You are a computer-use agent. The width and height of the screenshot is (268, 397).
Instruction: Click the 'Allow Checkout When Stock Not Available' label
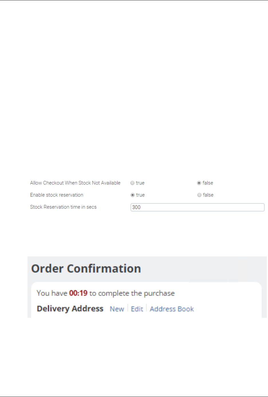point(75,183)
